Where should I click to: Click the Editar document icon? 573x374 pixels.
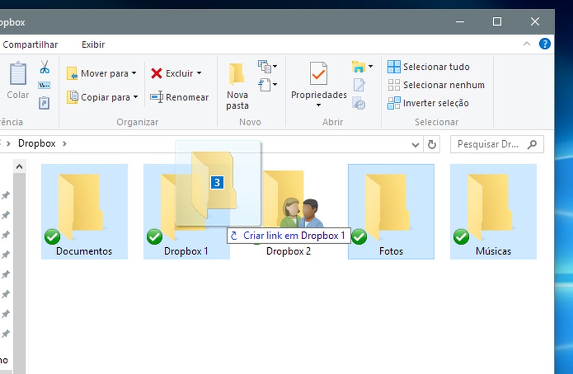tap(360, 85)
